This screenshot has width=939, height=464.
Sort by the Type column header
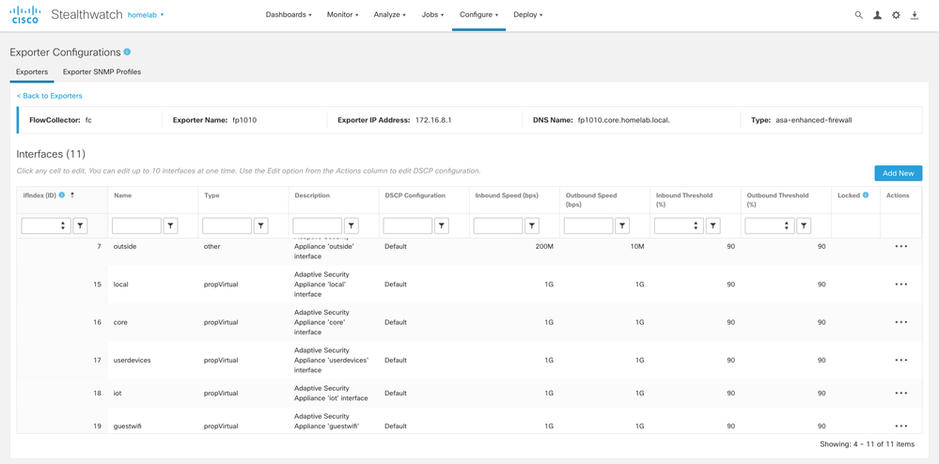[211, 195]
